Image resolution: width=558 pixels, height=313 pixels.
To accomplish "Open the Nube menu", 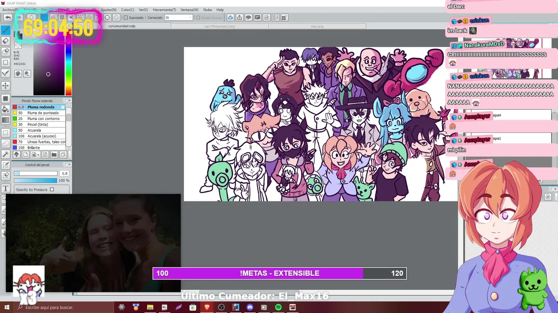I will (x=208, y=10).
